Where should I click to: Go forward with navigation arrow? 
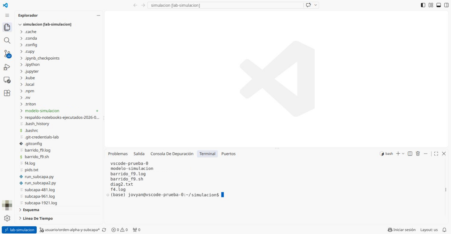tap(143, 5)
